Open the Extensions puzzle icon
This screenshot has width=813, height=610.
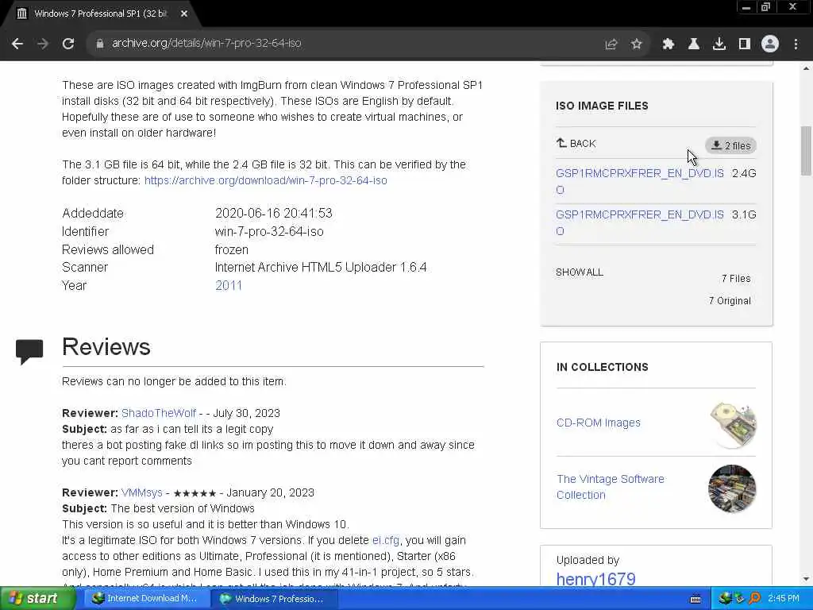668,44
